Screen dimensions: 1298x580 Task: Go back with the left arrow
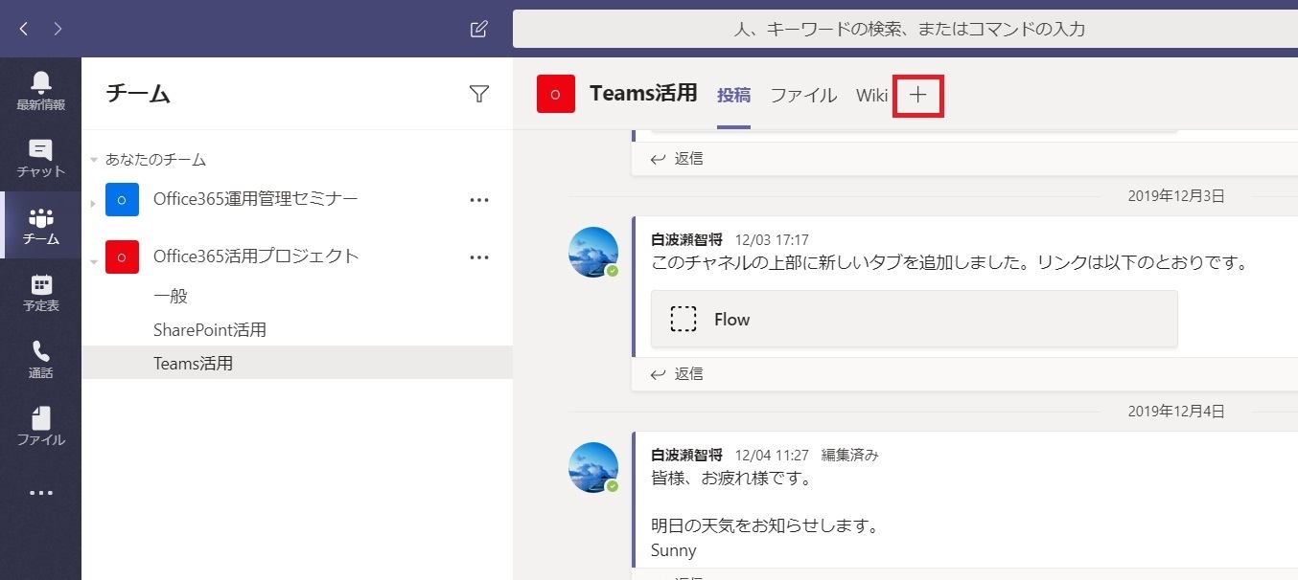tap(24, 29)
